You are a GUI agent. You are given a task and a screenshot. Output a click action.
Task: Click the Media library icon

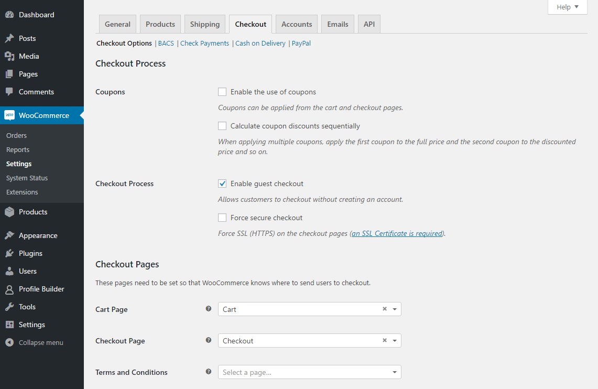pos(9,57)
